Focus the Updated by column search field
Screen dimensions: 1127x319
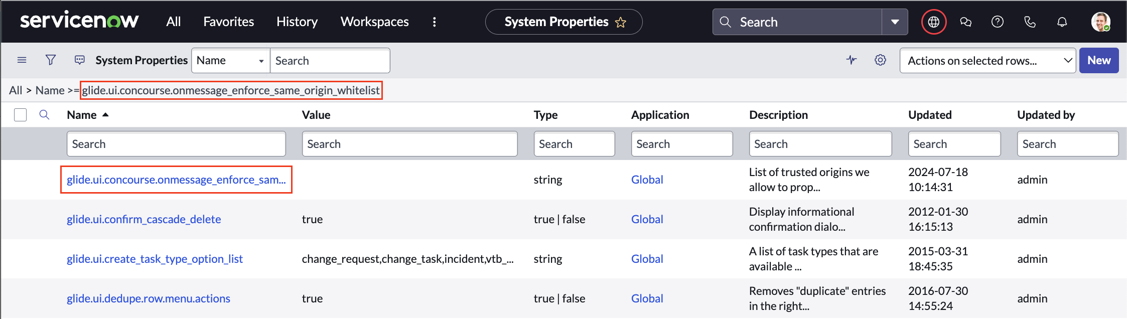1068,144
